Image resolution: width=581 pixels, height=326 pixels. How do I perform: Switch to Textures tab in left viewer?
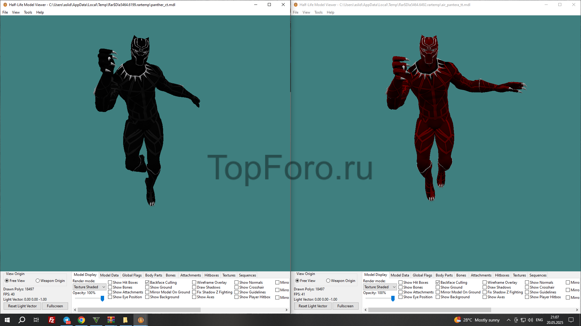pos(228,275)
